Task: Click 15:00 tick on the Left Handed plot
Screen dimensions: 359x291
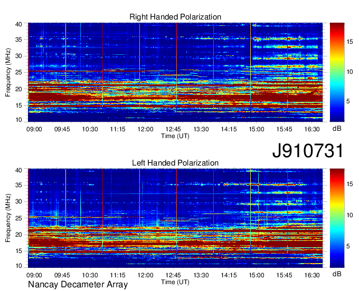Action: tap(257, 275)
